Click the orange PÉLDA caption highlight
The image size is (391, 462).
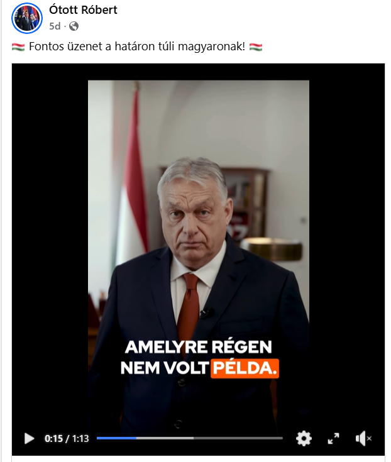(x=245, y=368)
